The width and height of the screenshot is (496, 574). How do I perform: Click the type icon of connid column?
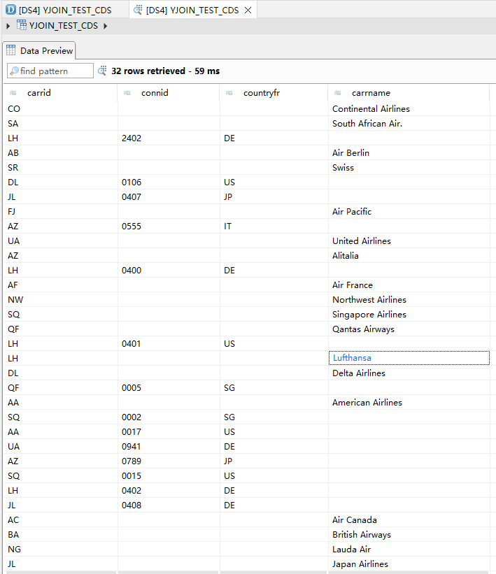click(x=127, y=93)
